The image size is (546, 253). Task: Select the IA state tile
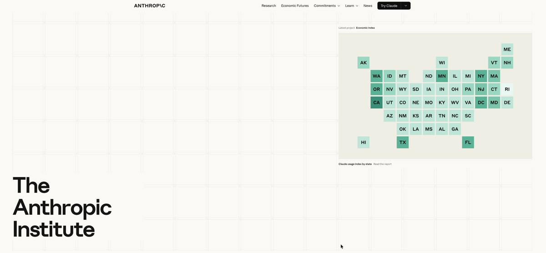[429, 89]
